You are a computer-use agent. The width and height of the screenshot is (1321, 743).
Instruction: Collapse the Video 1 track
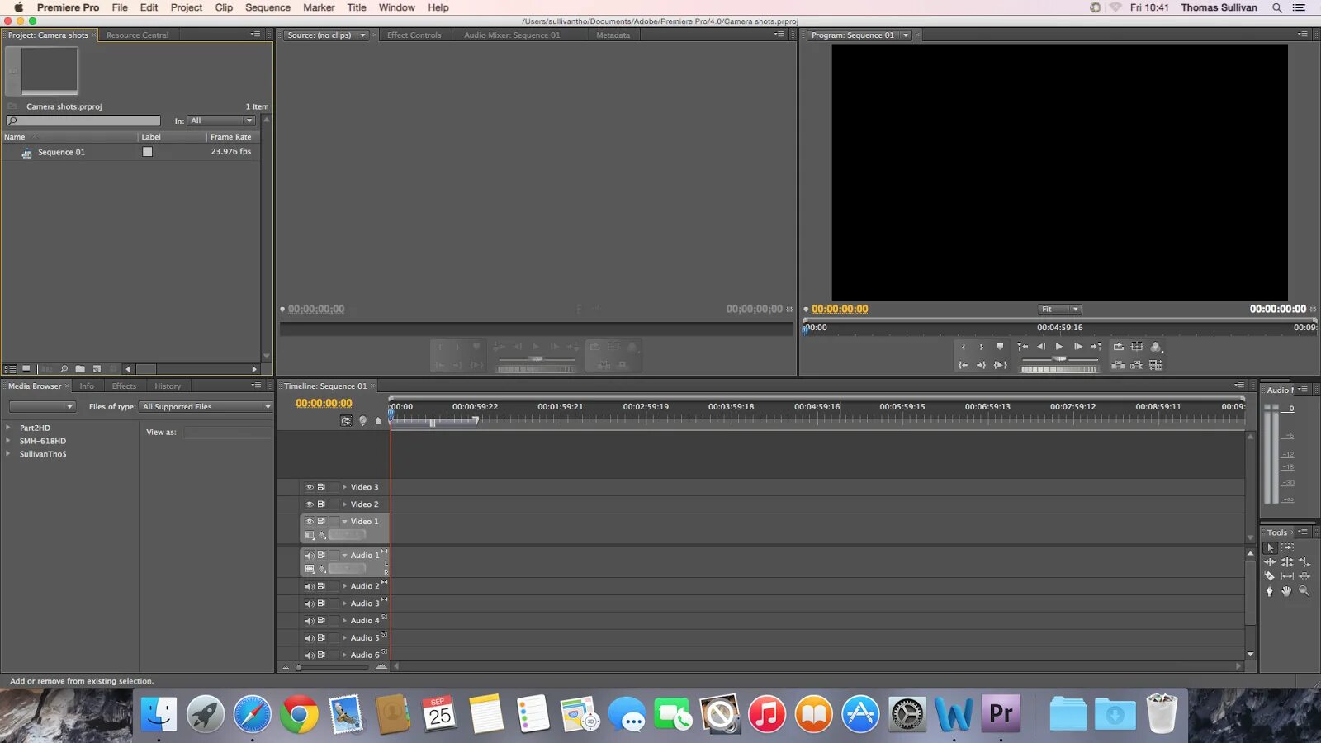344,522
